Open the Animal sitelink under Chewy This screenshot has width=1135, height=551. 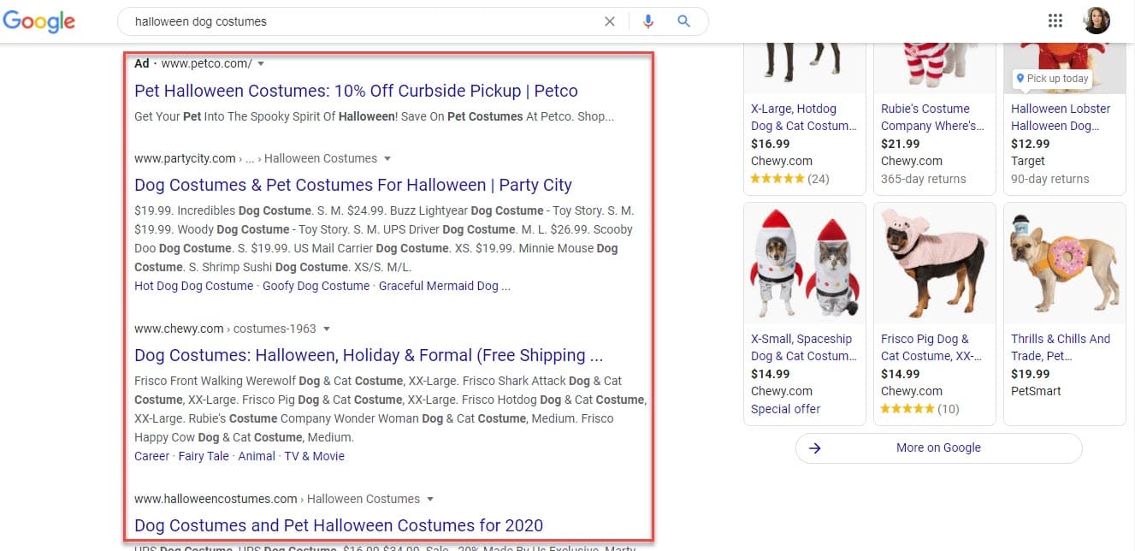tap(257, 456)
